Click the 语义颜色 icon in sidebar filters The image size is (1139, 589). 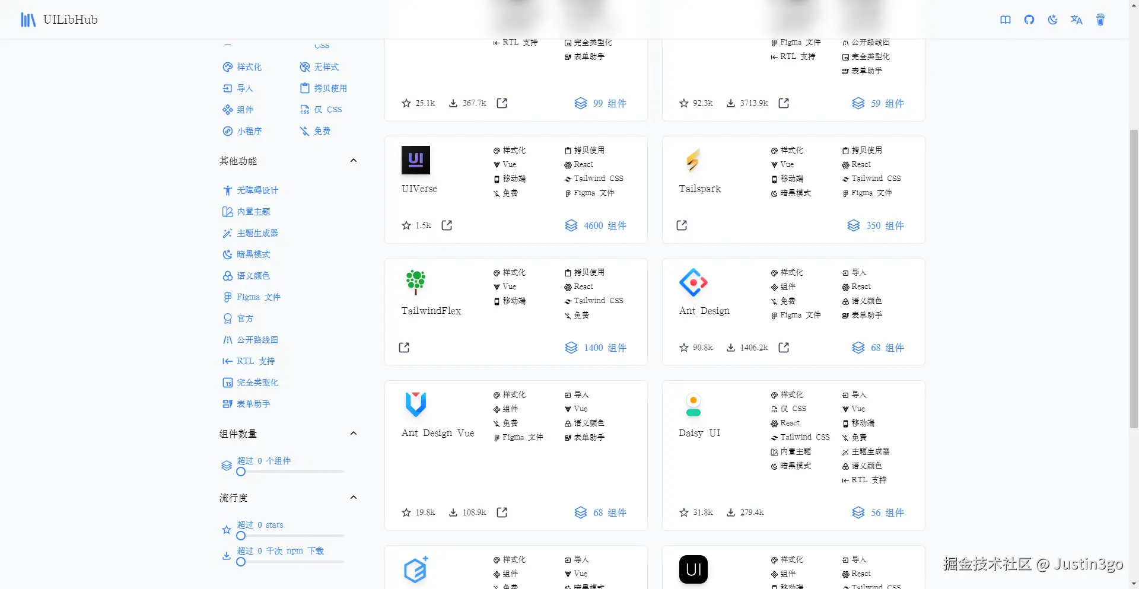click(227, 276)
